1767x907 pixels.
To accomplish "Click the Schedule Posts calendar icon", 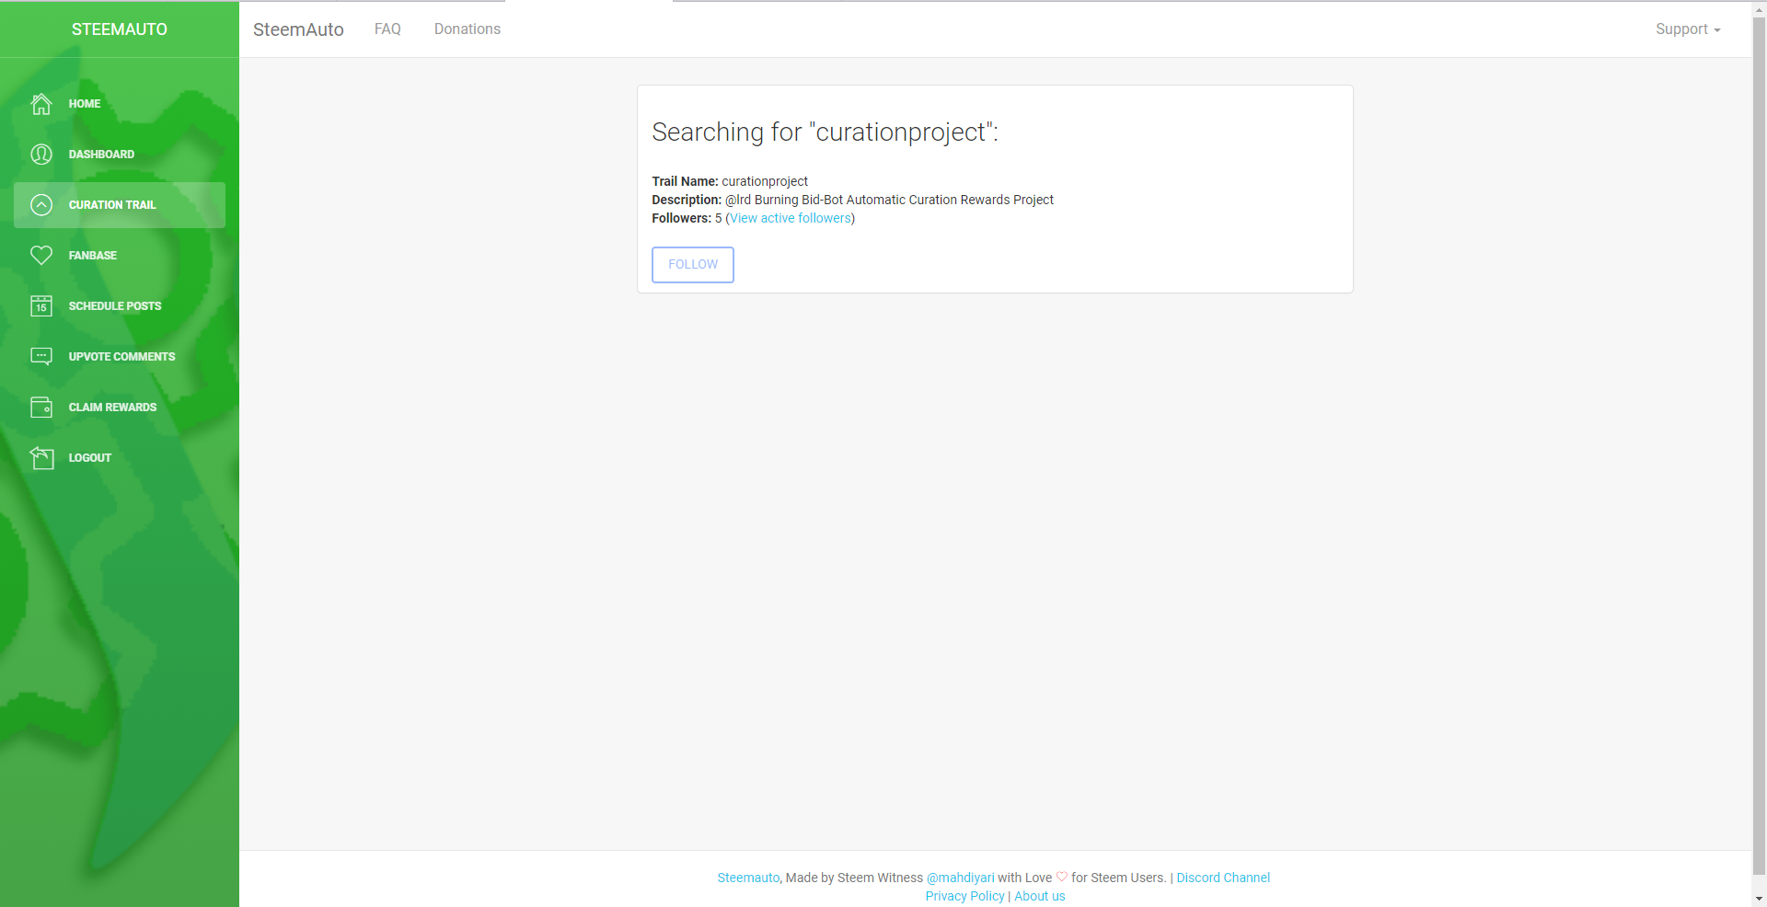I will [41, 306].
